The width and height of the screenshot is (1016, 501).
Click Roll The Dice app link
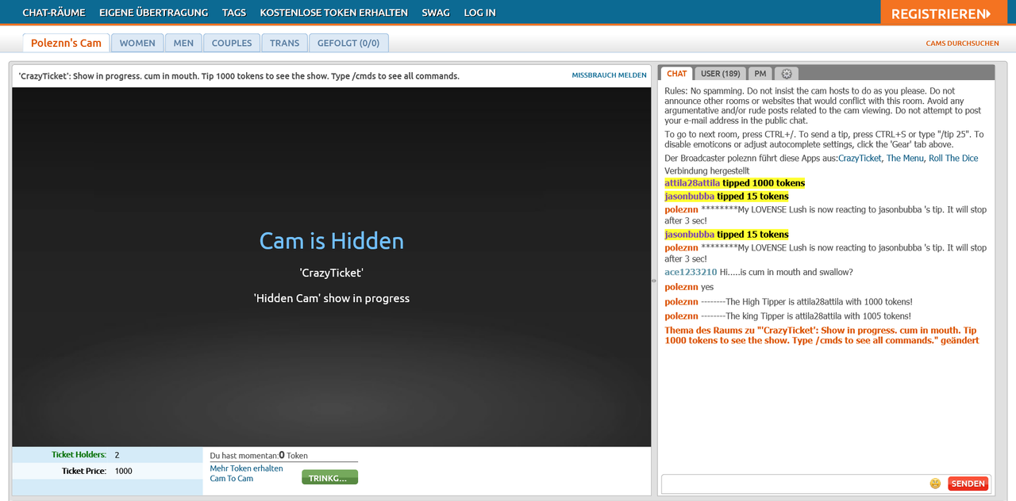953,159
